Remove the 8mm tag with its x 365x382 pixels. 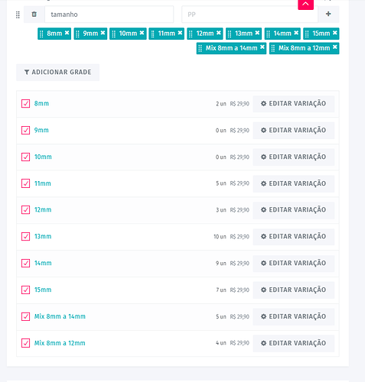click(67, 33)
